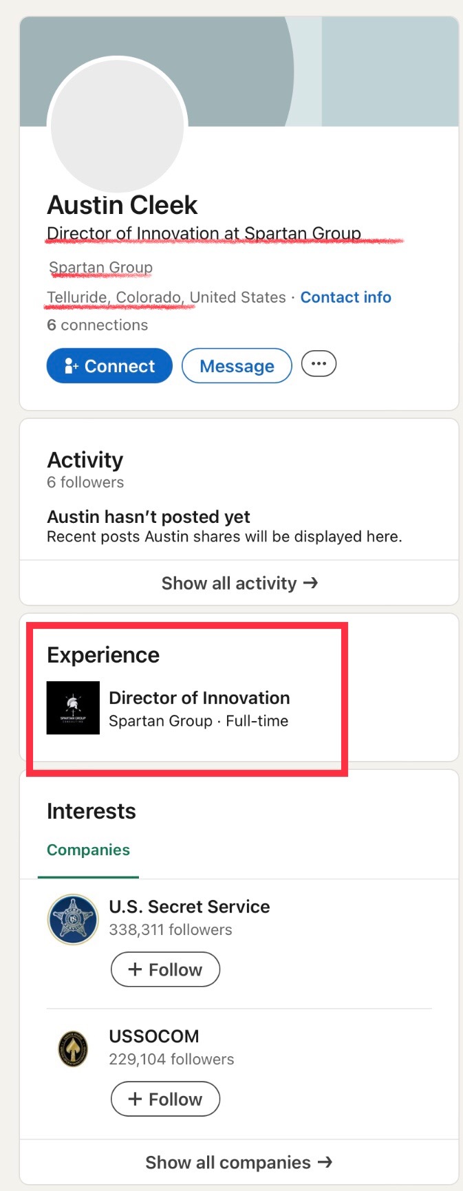Open the Director of Innovation experience entry
Image resolution: width=463 pixels, height=1191 pixels.
(x=199, y=698)
